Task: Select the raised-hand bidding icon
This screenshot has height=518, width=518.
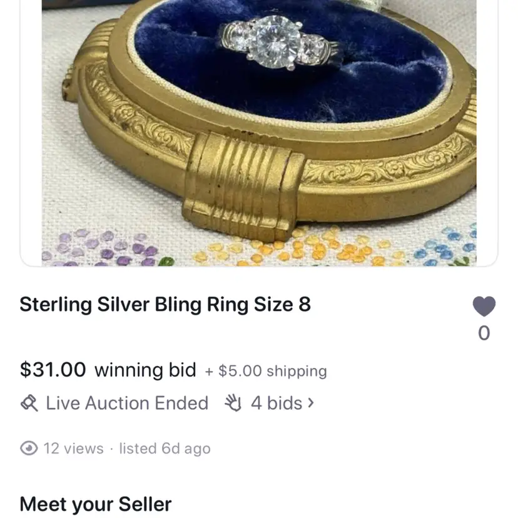Action: (x=233, y=403)
